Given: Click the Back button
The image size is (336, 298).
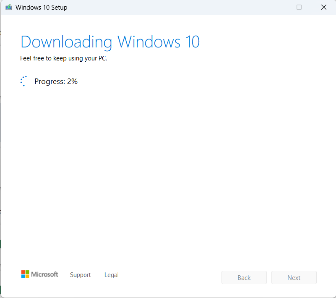Looking at the screenshot, I should point(244,277).
